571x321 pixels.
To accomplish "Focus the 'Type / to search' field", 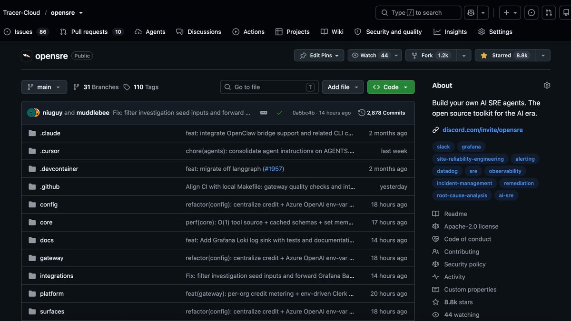I will (418, 13).
